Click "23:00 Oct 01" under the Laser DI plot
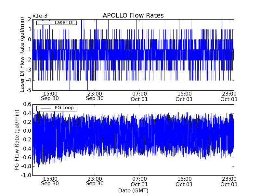 coord(229,97)
